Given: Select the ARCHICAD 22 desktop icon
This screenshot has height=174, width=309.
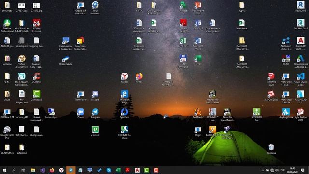Looking at the screenshot, I should click(300, 97).
